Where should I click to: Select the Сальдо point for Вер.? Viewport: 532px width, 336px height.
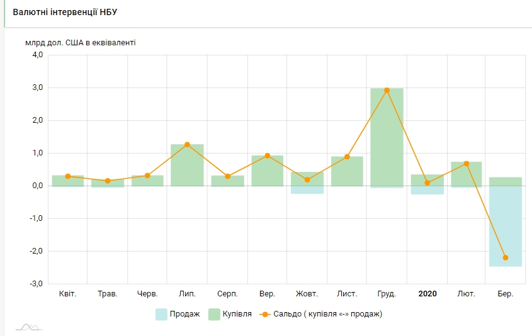pyautogui.click(x=268, y=155)
